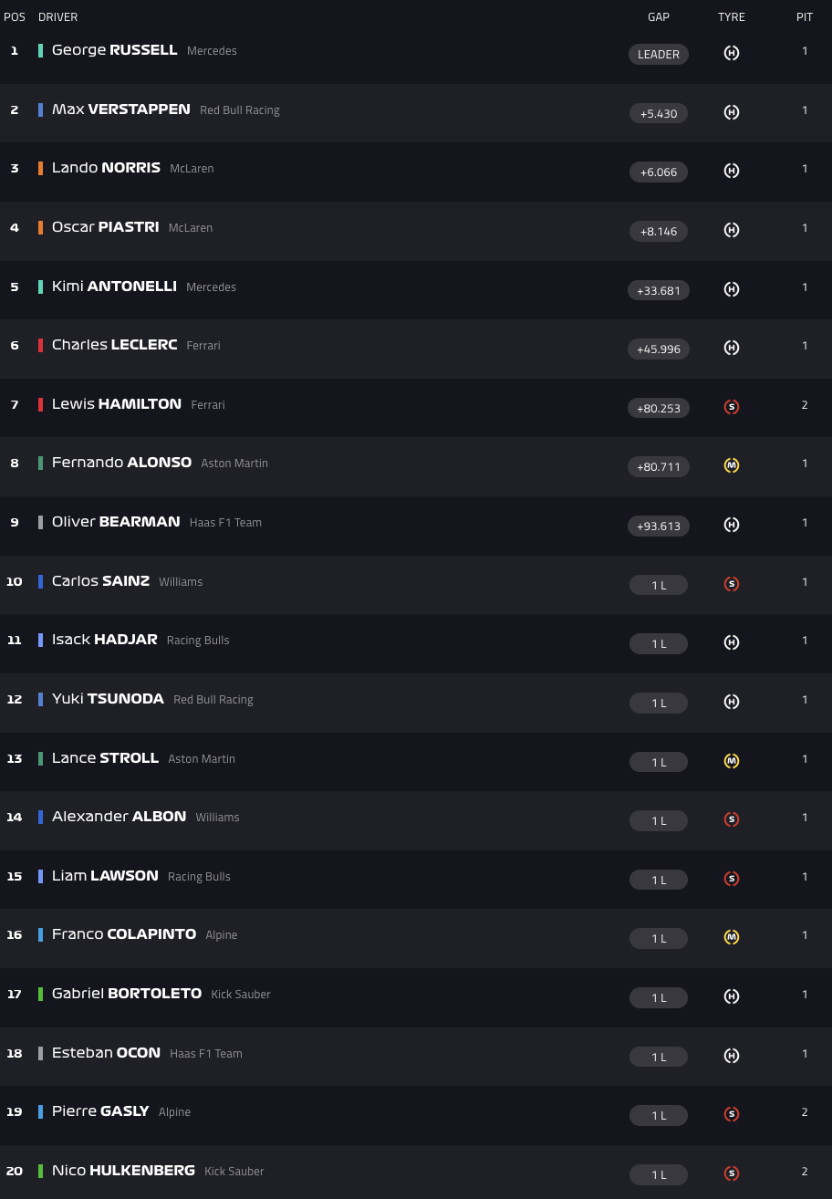Viewport: 832px width, 1199px height.
Task: Open Lando Norris driver name
Action: 106,168
